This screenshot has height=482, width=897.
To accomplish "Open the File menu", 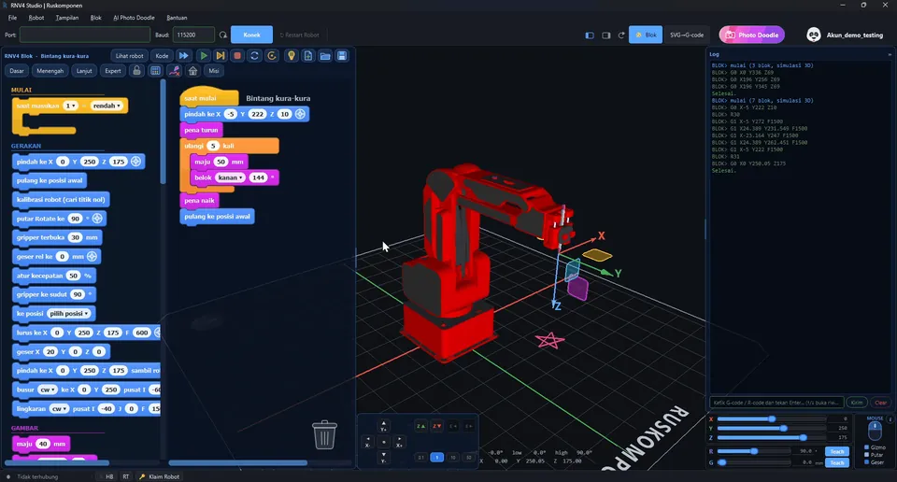I will tap(12, 18).
